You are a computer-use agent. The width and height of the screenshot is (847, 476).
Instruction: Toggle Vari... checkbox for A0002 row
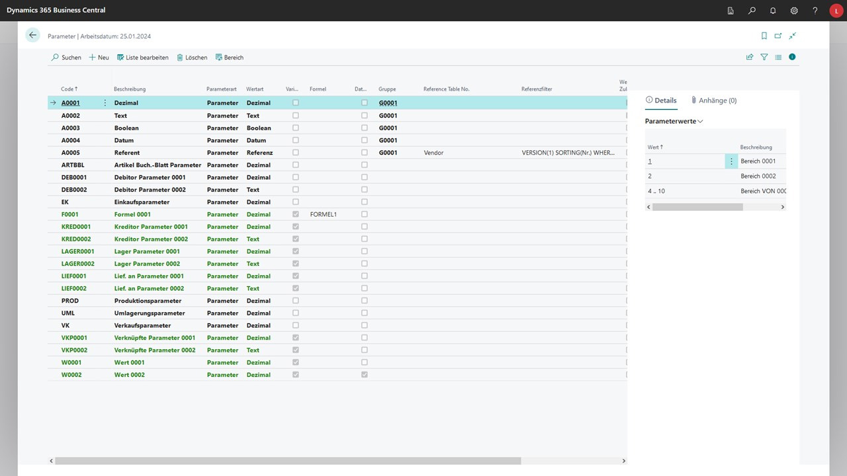[296, 116]
